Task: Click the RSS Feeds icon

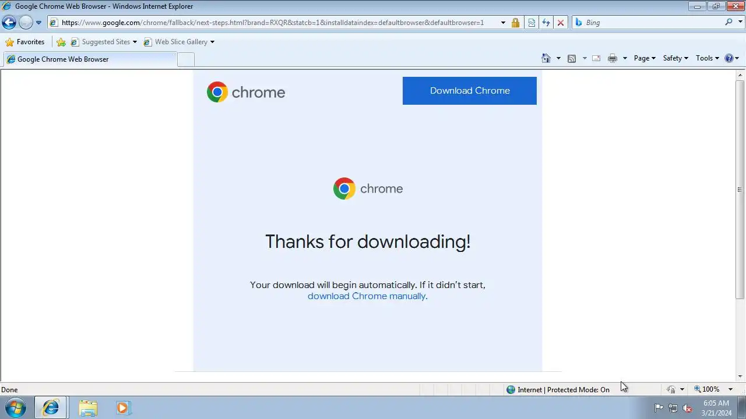Action: (572, 58)
